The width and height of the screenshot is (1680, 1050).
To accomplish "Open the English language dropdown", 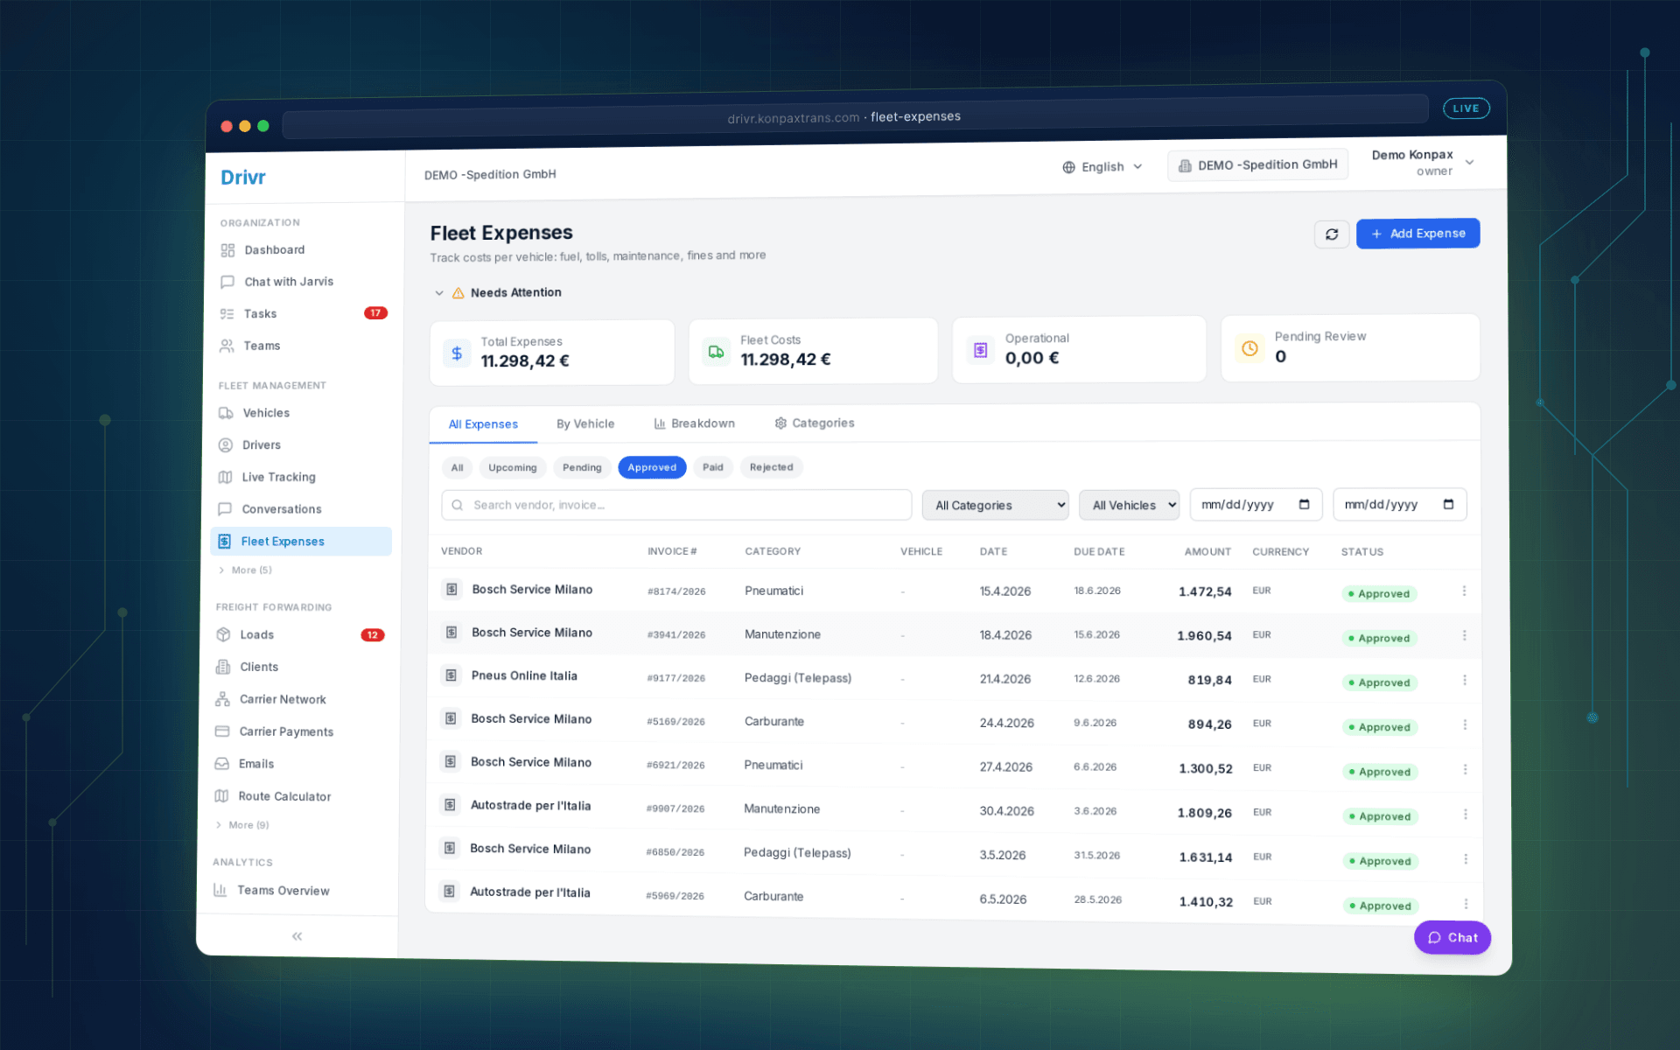I will coord(1102,167).
